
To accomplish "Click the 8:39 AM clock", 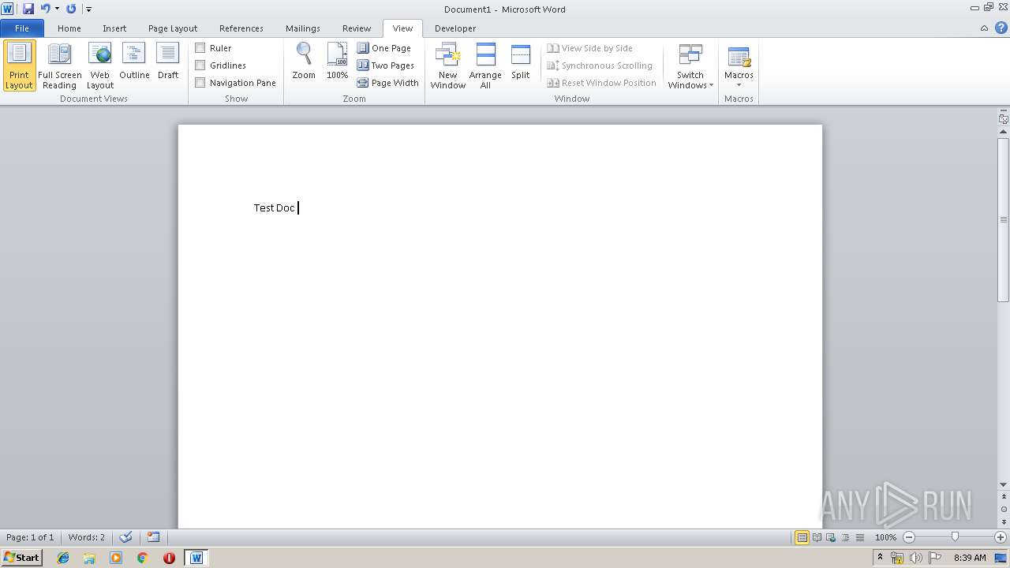I will tap(970, 558).
